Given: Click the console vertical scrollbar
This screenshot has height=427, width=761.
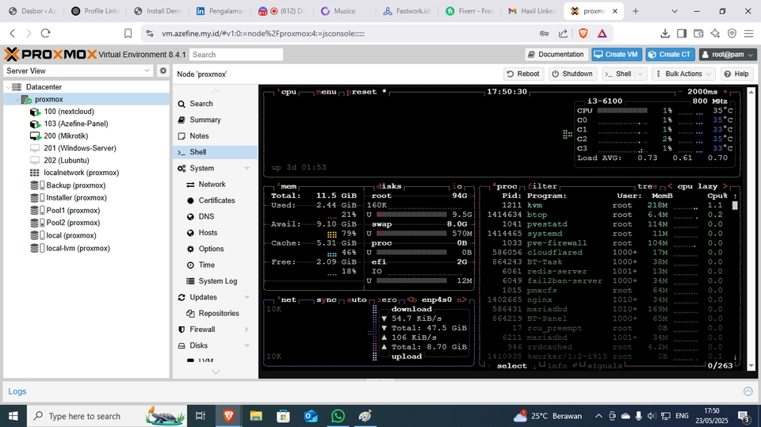Looking at the screenshot, I should [751, 228].
